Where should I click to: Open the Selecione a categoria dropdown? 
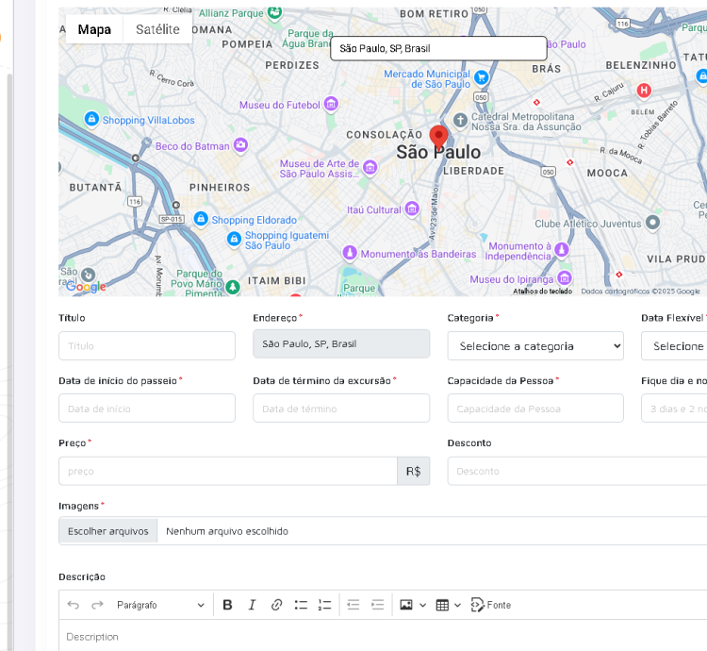pos(535,346)
